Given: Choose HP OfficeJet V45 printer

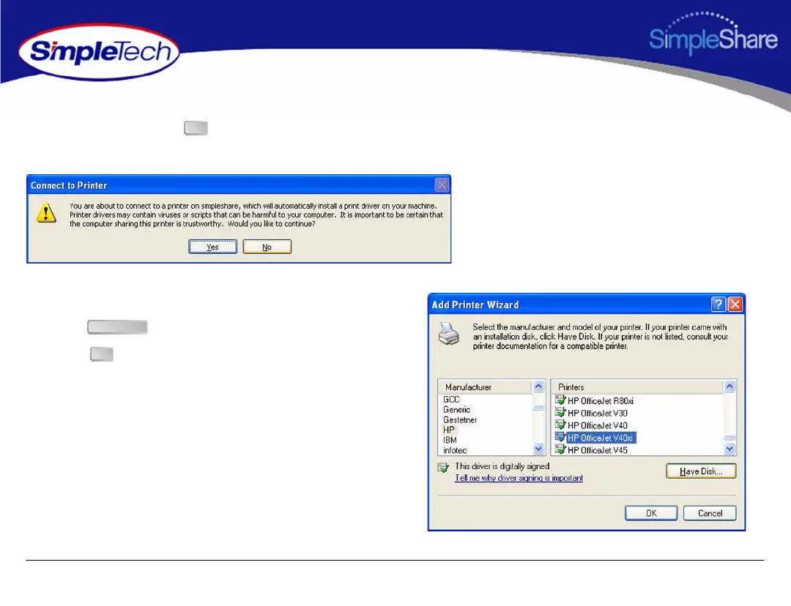Looking at the screenshot, I should pos(598,450).
